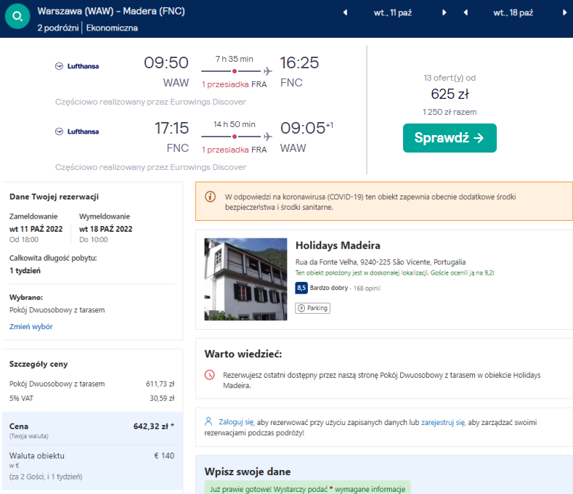Click the 168 opinii reviews count
The image size is (573, 494).
coord(367,288)
